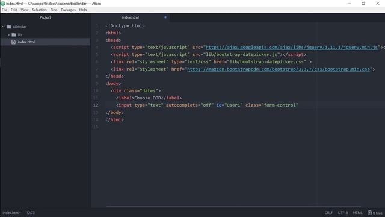The height and width of the screenshot is (217, 385).
Task: Open the jquery.min.js URL link
Action: [x=292, y=47]
